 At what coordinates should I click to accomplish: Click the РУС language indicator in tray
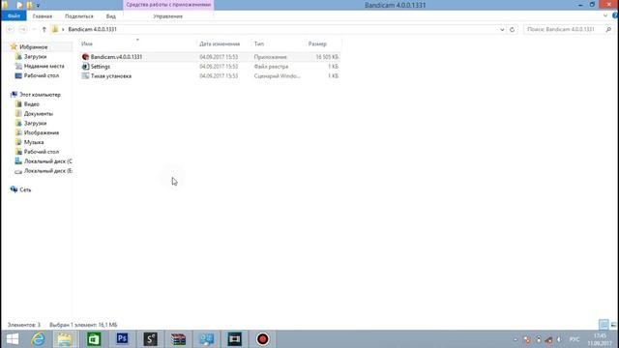click(x=575, y=339)
